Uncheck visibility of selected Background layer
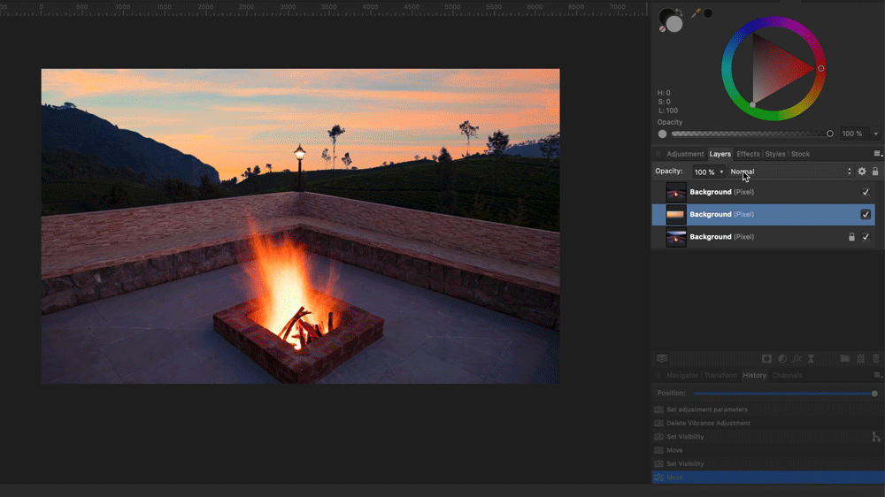Screen dimensions: 885x497 pos(866,214)
